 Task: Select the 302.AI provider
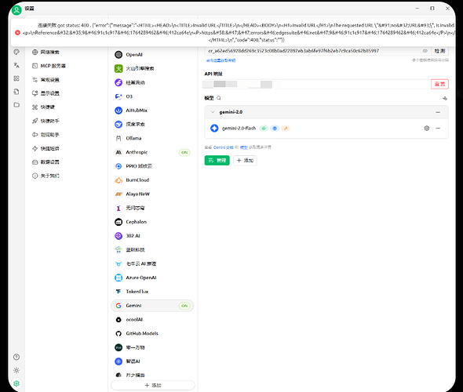(152, 236)
